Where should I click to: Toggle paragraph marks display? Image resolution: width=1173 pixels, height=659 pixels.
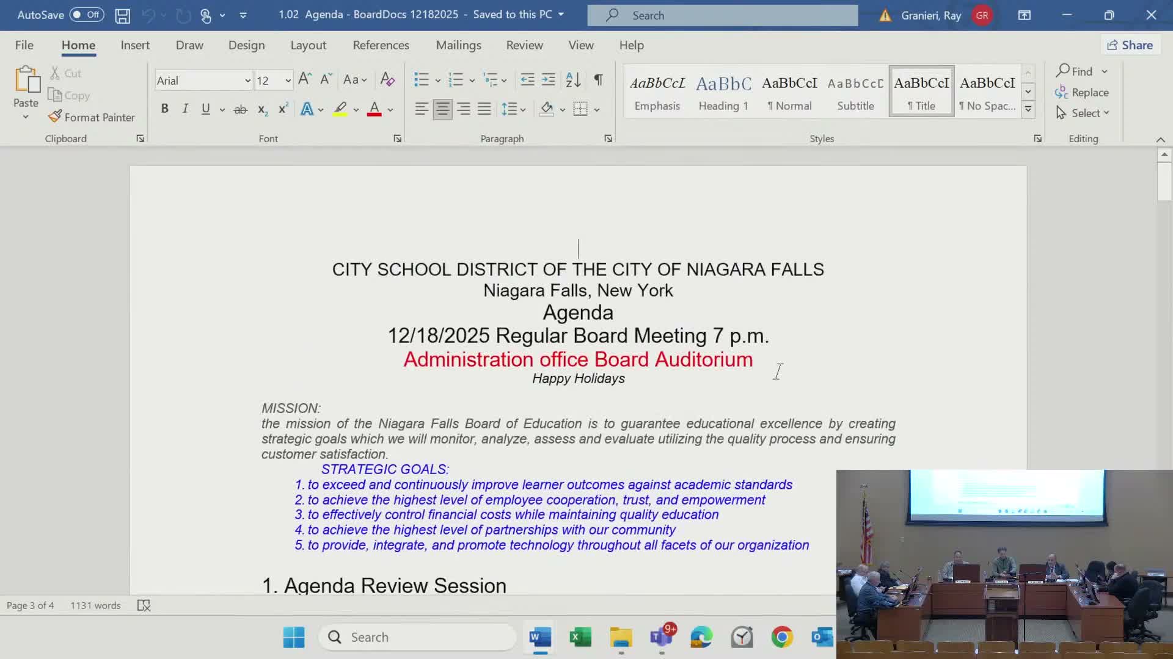(598, 80)
